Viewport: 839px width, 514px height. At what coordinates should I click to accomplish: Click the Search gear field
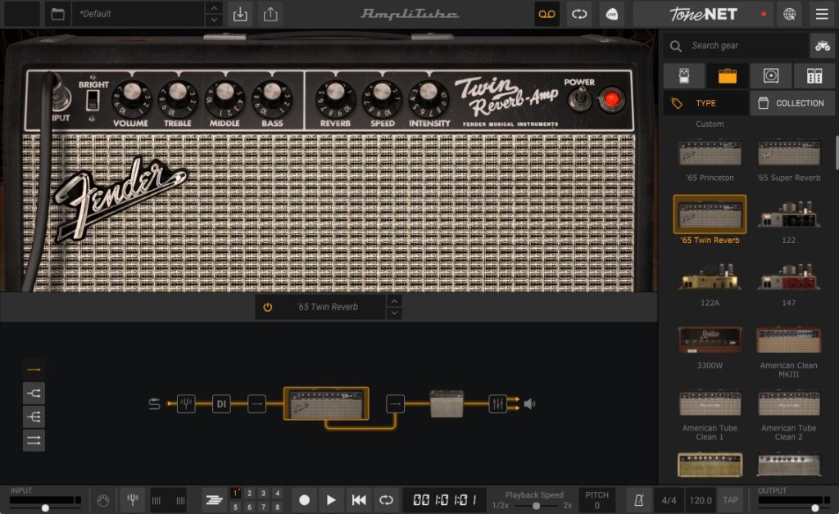pos(737,46)
